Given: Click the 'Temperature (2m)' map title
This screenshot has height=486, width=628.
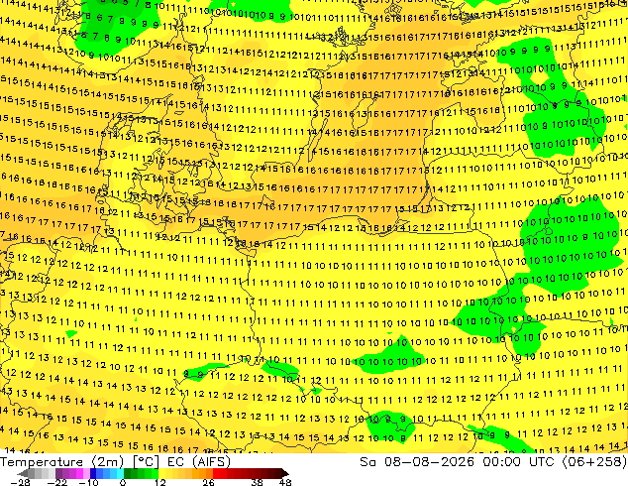Looking at the screenshot, I should tap(62, 461).
